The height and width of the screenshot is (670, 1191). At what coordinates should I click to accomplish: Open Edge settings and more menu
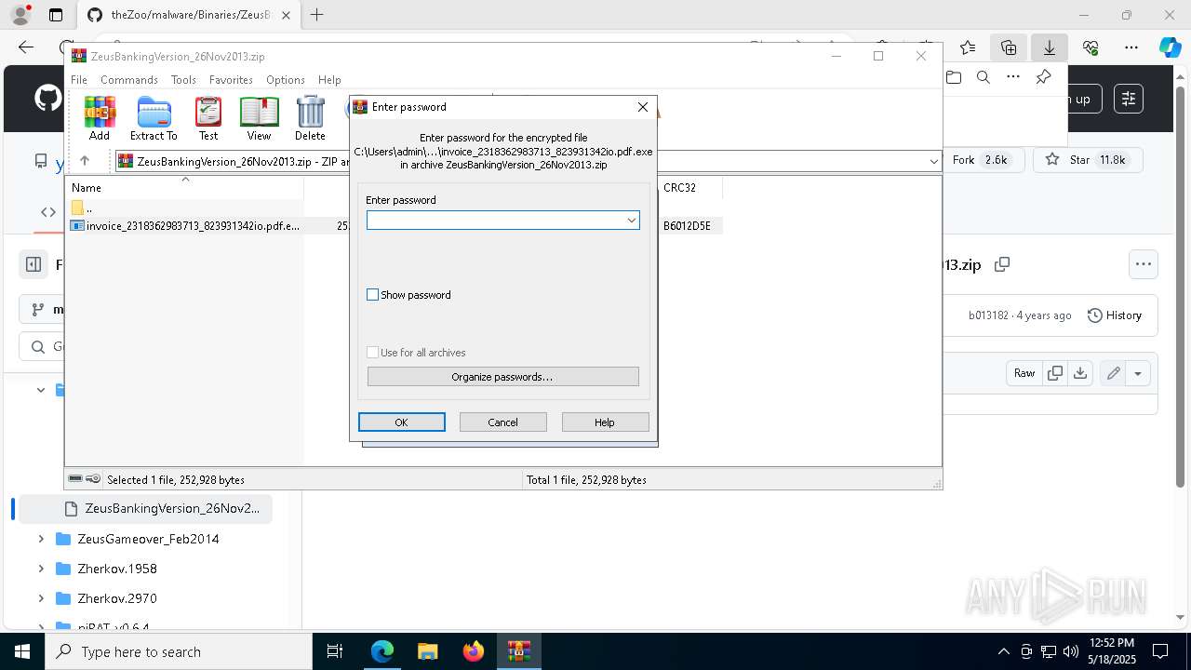coord(1131,47)
